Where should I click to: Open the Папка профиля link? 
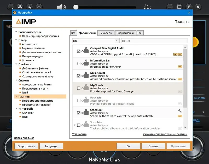[24, 138]
